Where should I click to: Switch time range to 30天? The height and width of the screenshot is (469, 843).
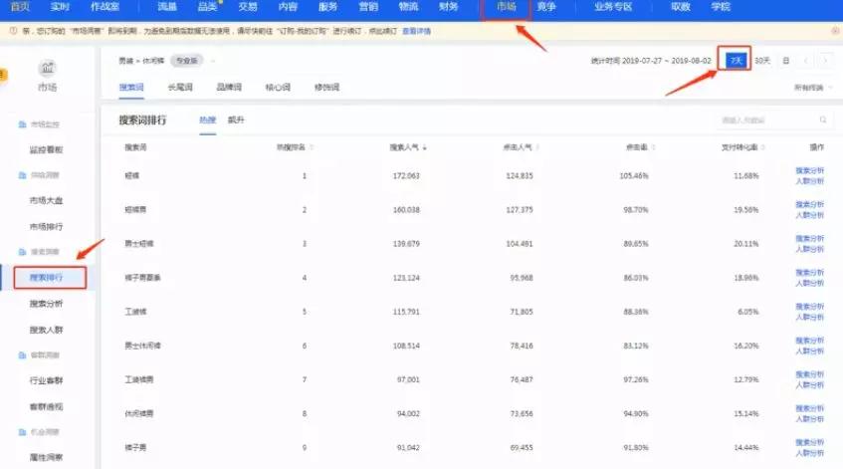[x=761, y=61]
